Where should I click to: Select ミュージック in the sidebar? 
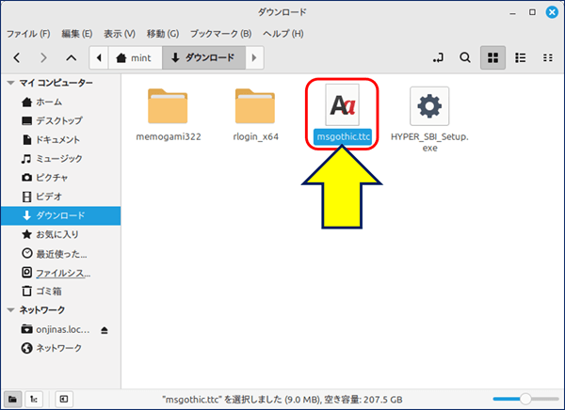click(x=60, y=159)
